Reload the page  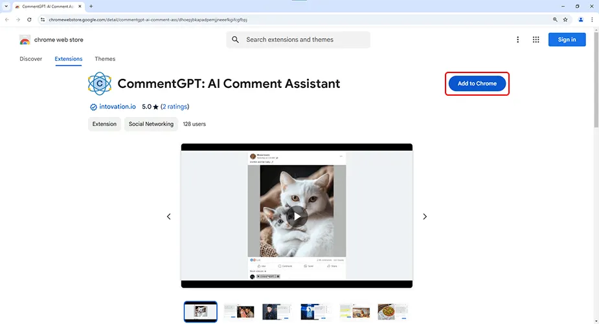click(29, 20)
